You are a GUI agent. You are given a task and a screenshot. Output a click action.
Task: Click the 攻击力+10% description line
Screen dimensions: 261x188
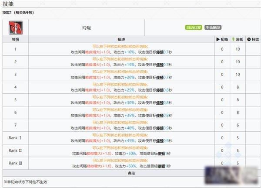121,52
